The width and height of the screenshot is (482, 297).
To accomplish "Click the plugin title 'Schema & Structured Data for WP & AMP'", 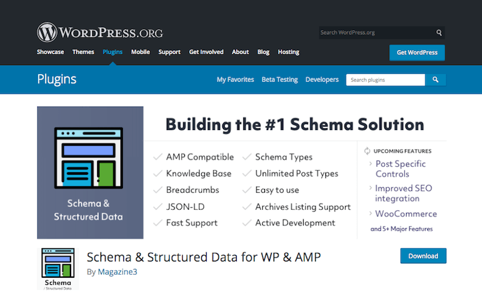I will [x=204, y=257].
